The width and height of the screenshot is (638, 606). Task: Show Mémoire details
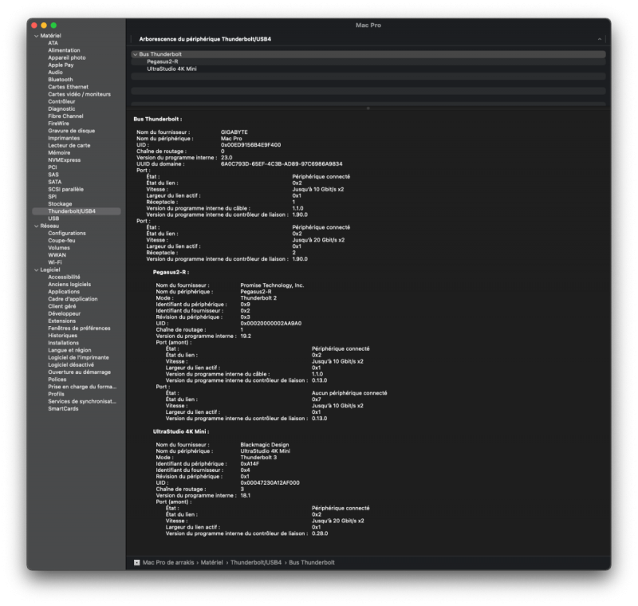[x=59, y=153]
